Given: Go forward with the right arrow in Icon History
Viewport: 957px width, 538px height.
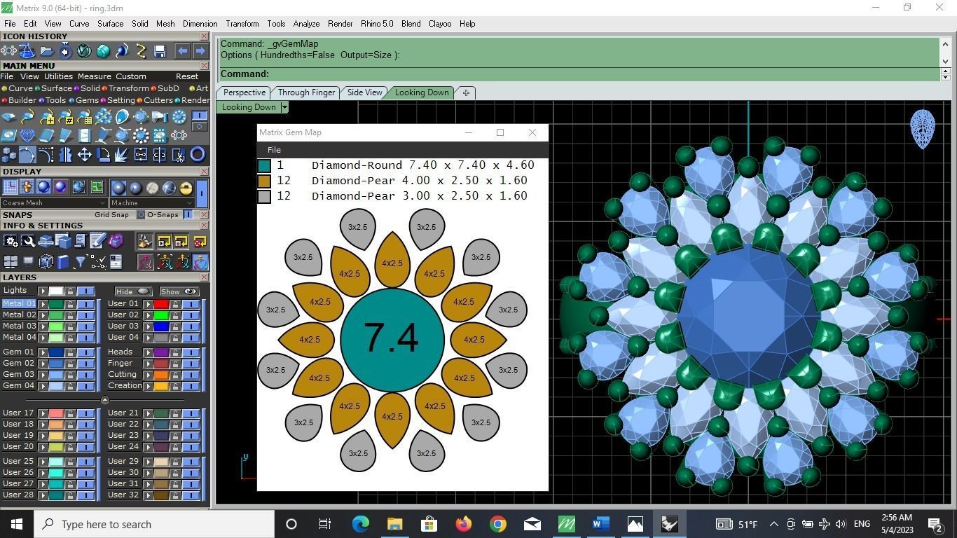Looking at the screenshot, I should [x=200, y=50].
